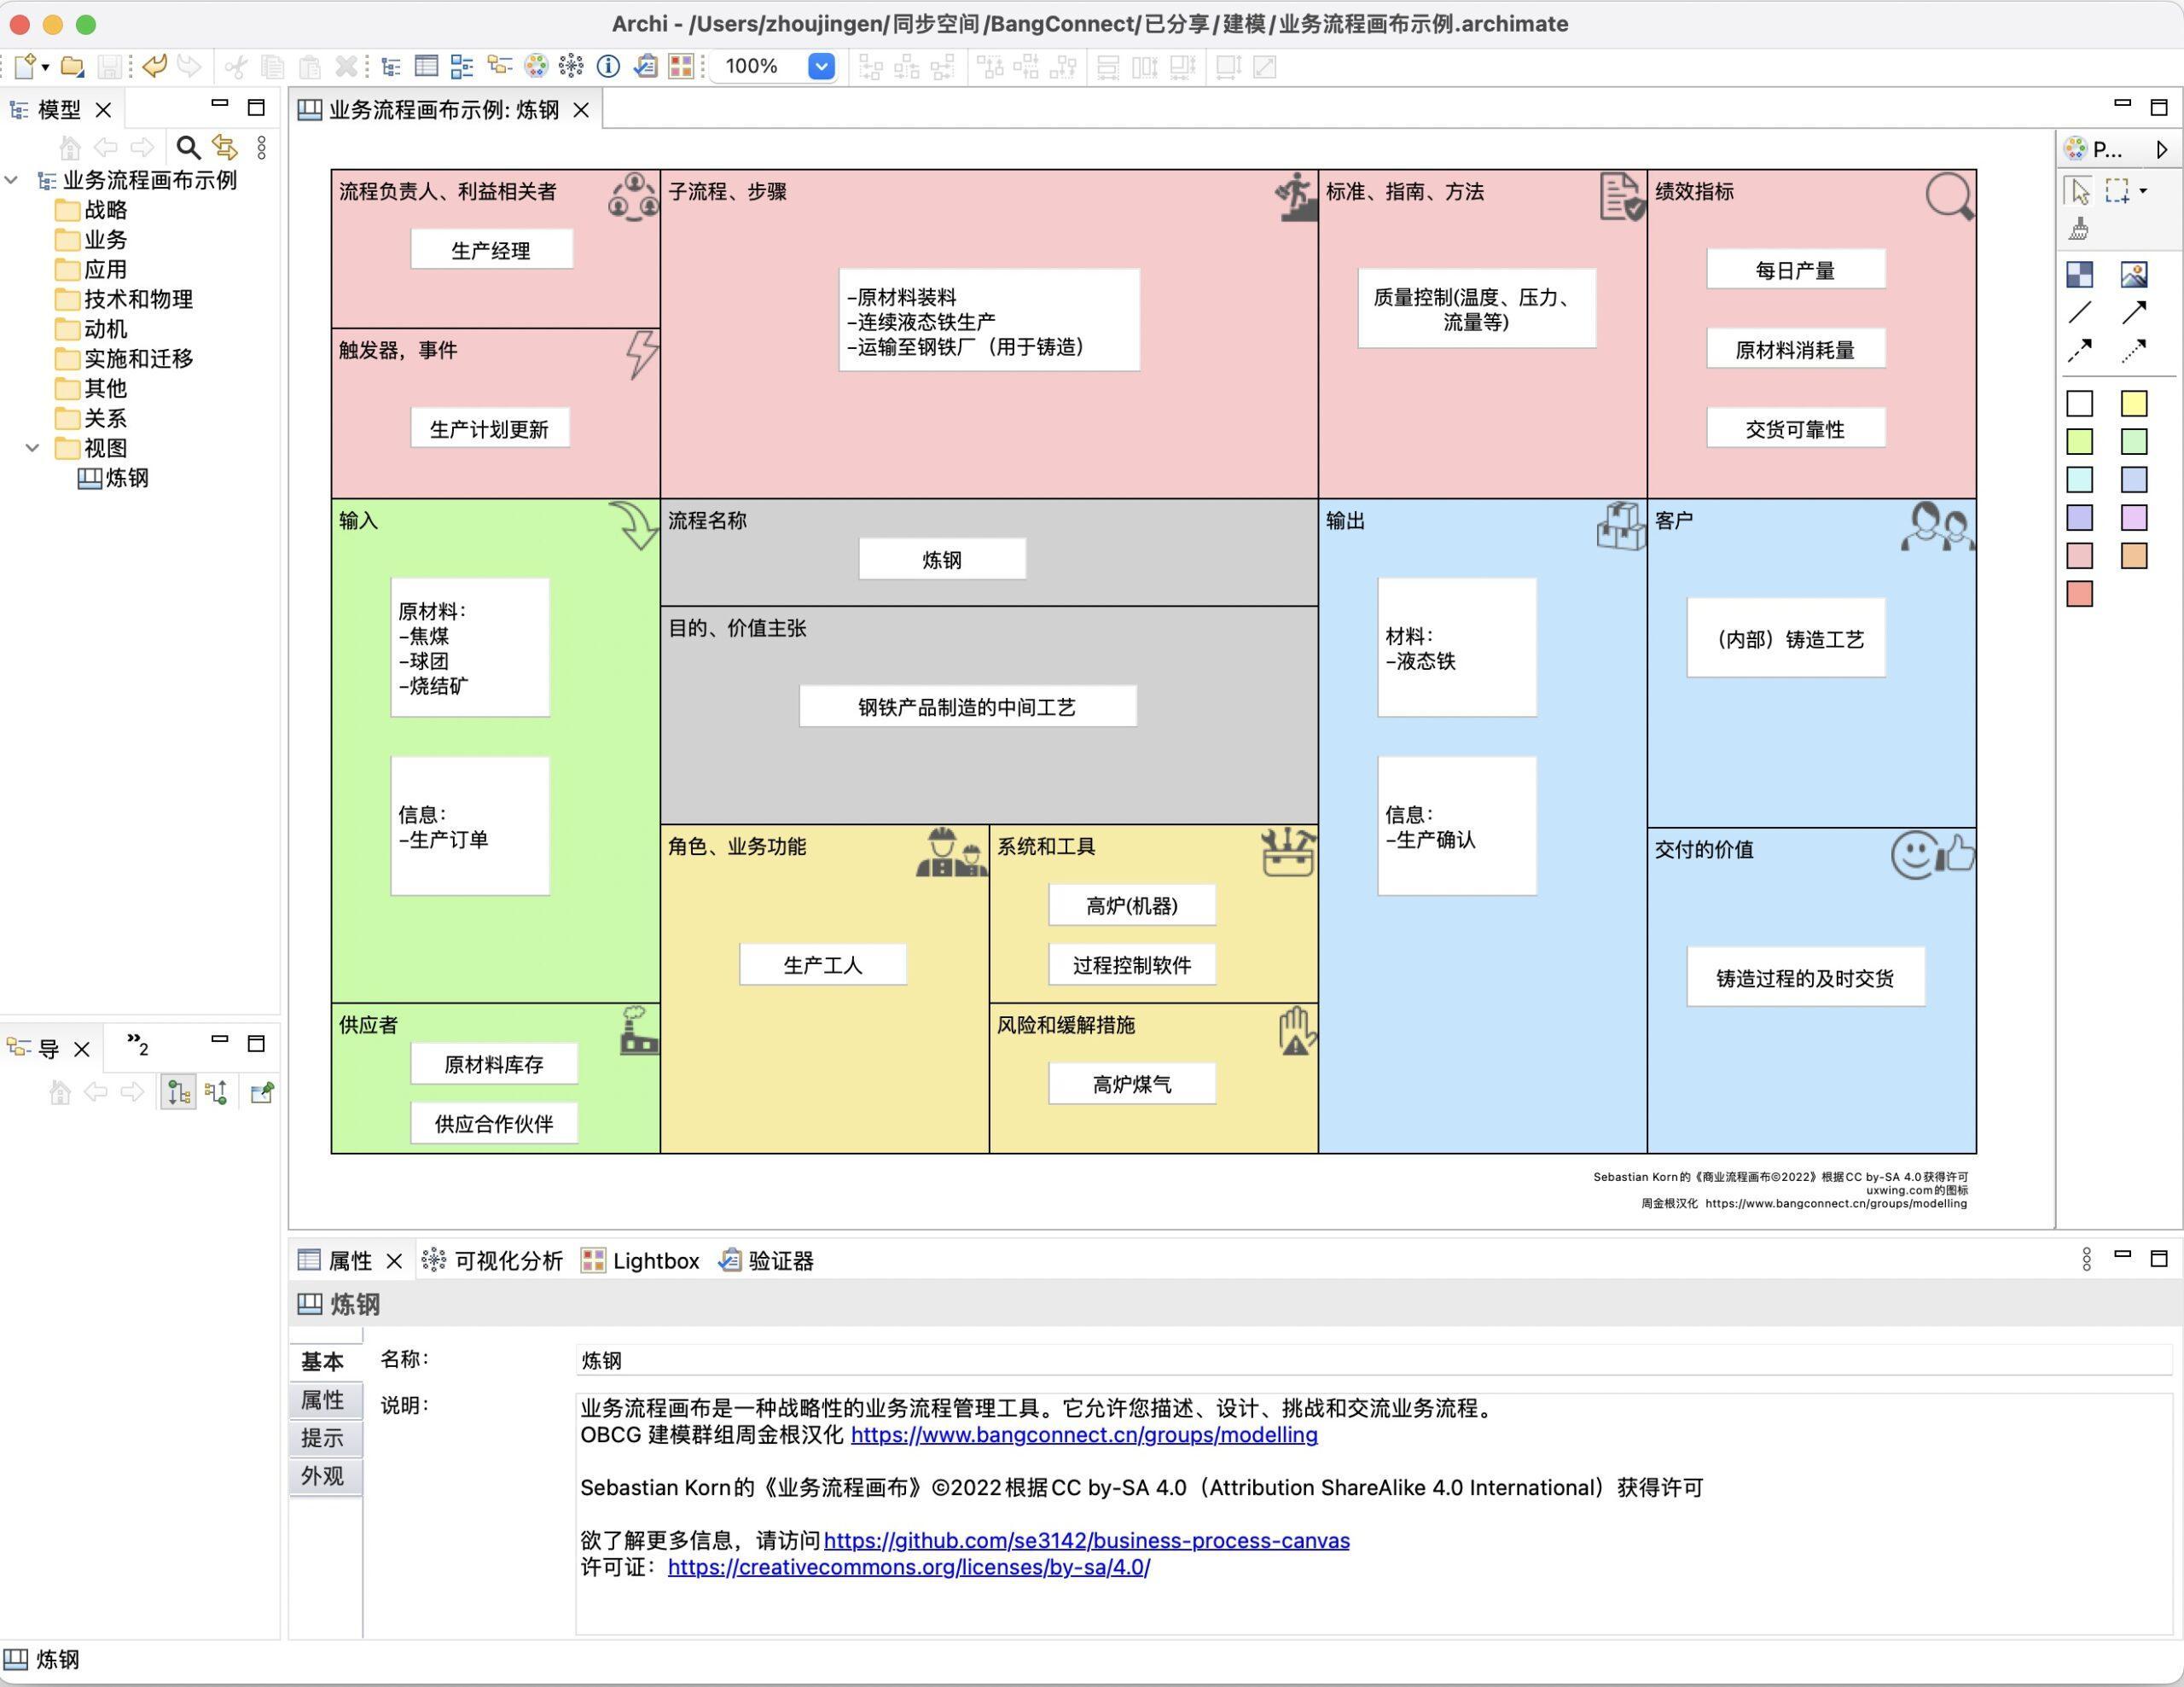Click the search icon in model tree
The height and width of the screenshot is (1687, 2184).
point(188,148)
